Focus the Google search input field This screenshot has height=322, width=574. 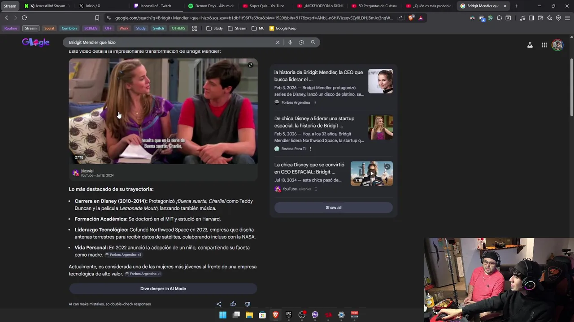(x=170, y=42)
